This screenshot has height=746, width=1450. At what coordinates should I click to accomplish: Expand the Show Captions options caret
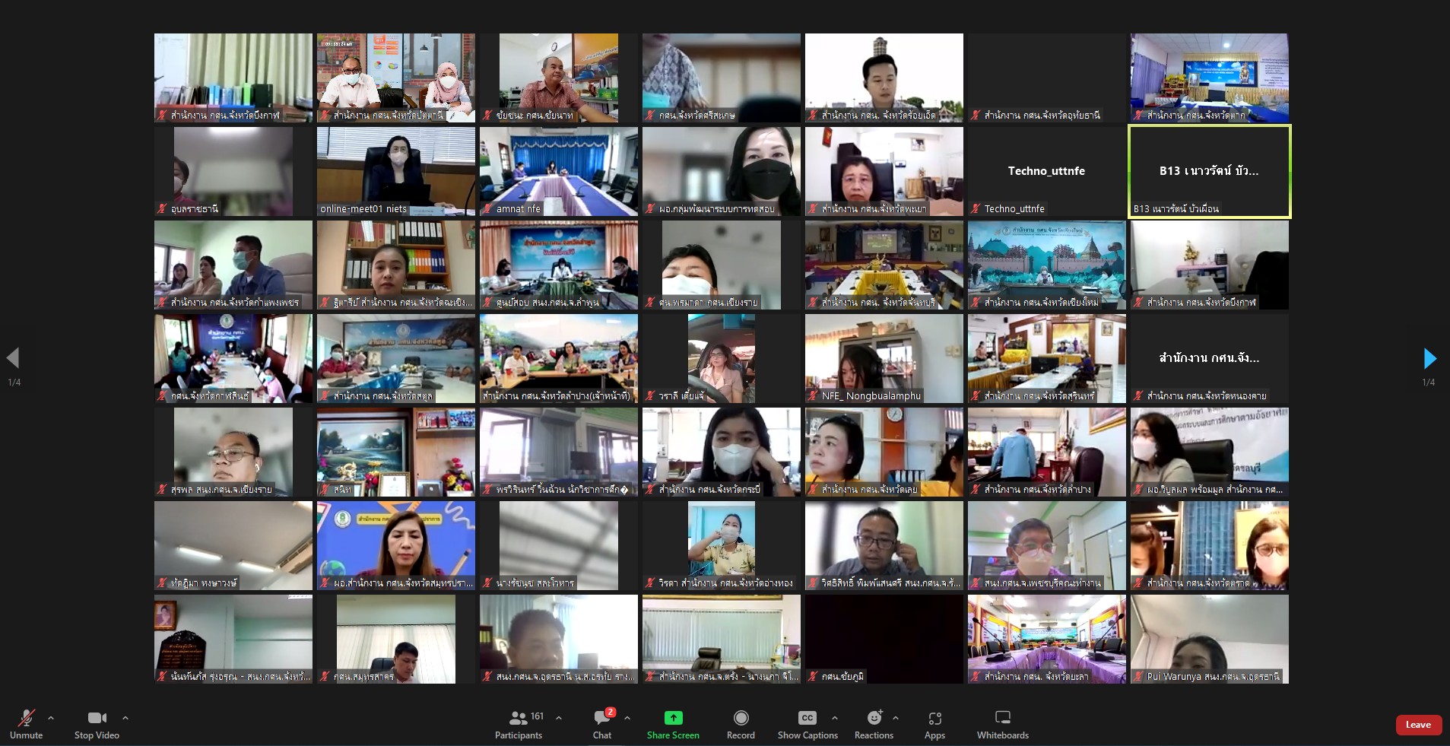(x=835, y=717)
